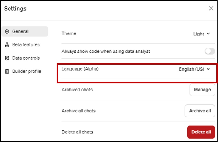Screen dimensions: 218x142
Task: Click the flask icon for Beta features
Action: pos(7,45)
